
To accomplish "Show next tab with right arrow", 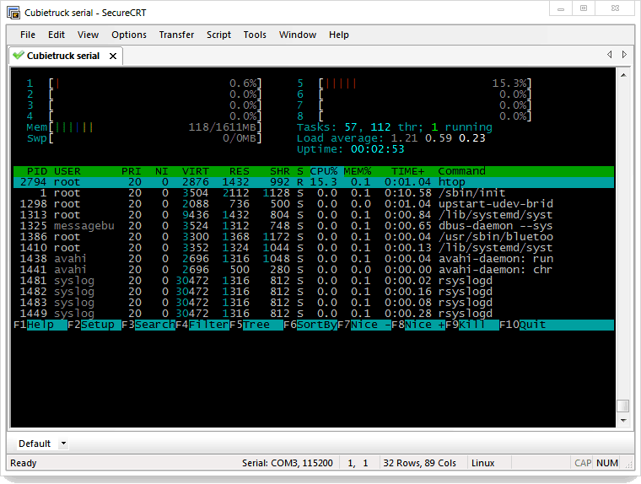I will click(x=624, y=54).
